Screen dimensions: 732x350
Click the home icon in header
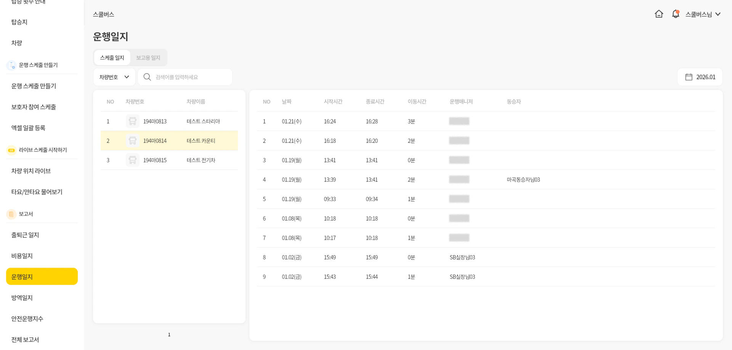(659, 14)
